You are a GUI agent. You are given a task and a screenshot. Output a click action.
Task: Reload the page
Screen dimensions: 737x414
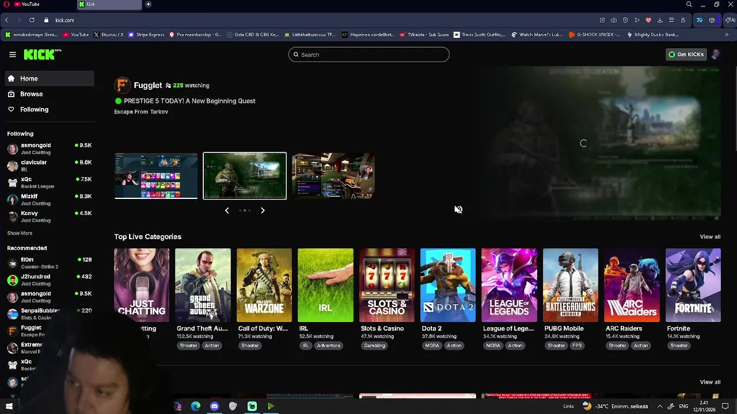point(32,20)
